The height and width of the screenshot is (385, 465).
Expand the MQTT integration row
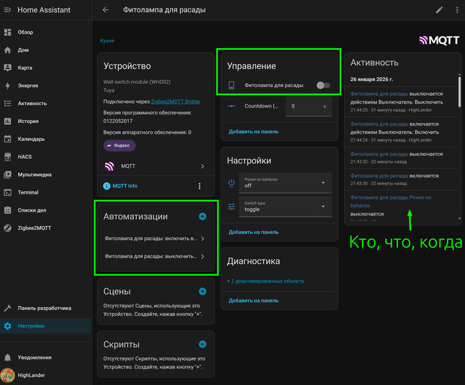[156, 166]
